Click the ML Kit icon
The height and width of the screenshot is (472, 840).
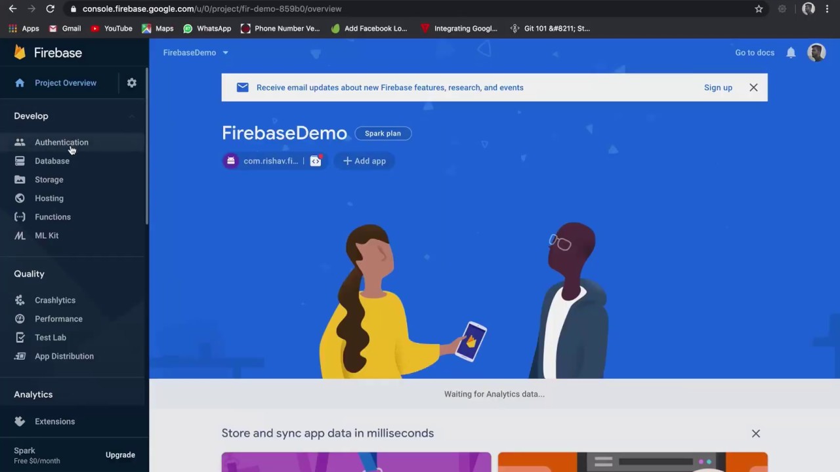coord(20,235)
